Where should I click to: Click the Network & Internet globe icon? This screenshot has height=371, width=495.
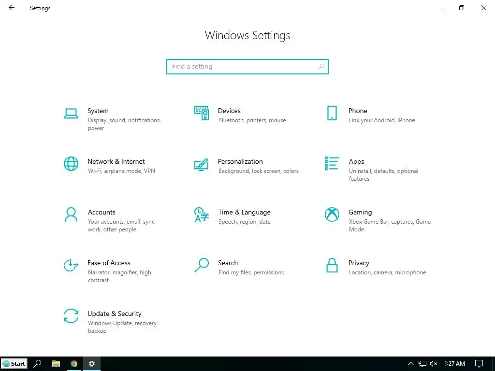click(x=71, y=164)
